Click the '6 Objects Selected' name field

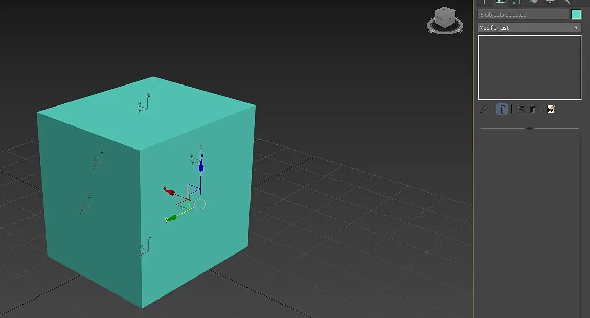pos(523,15)
